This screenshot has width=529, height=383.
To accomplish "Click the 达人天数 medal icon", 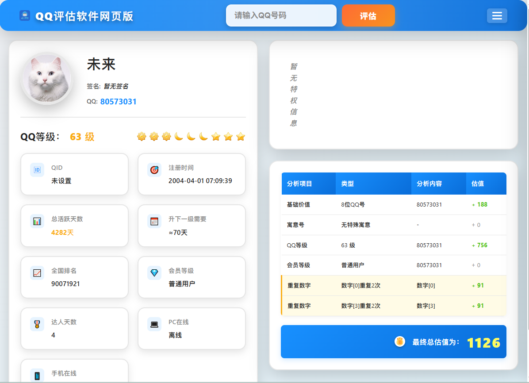I will click(37, 324).
